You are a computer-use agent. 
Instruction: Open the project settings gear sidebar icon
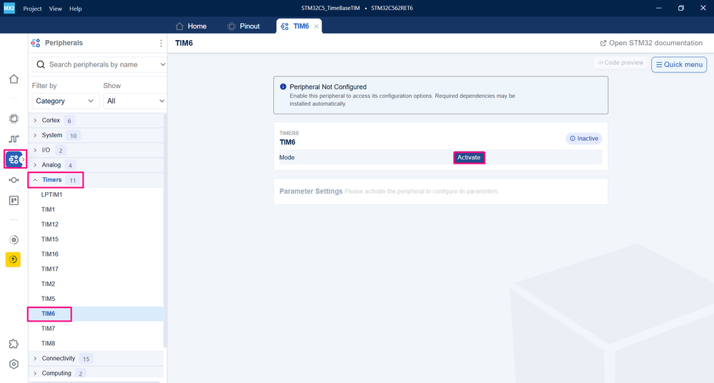coord(14,240)
